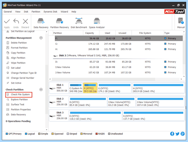The height and width of the screenshot is (142, 188).
Task: Open the Google Plus share icon
Action: [183, 134]
